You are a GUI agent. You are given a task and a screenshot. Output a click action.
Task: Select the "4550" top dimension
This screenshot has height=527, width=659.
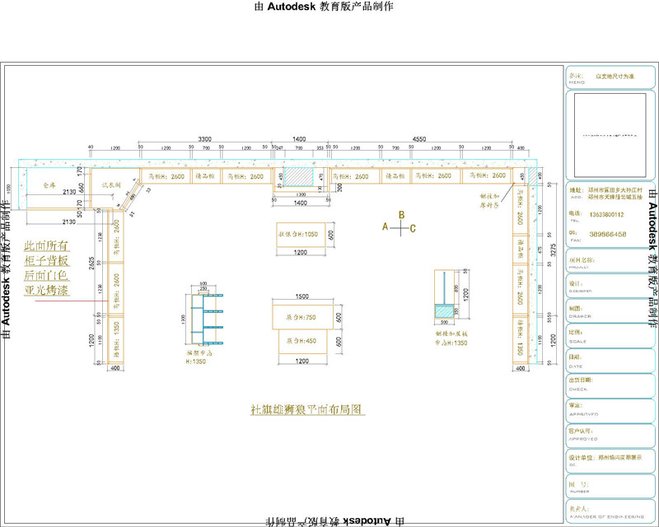click(x=419, y=139)
